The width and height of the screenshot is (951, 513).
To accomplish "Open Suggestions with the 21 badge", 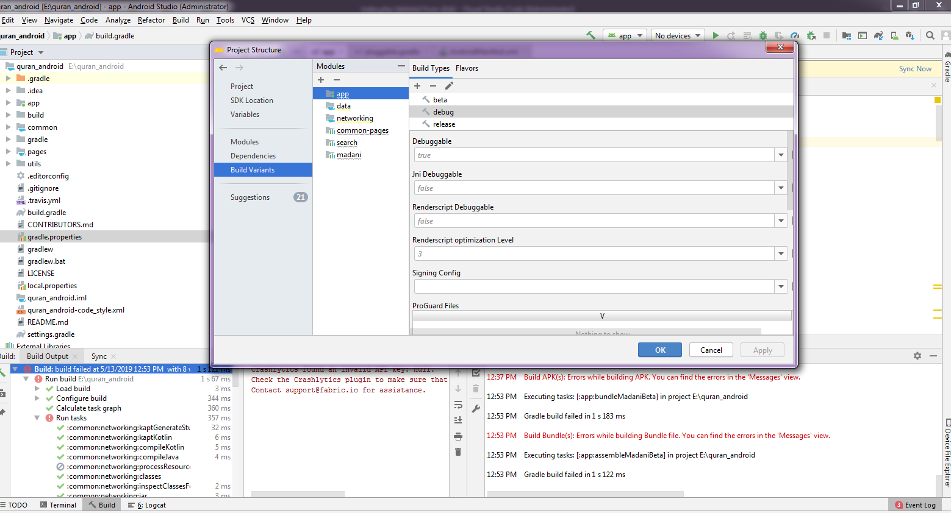I will point(263,197).
